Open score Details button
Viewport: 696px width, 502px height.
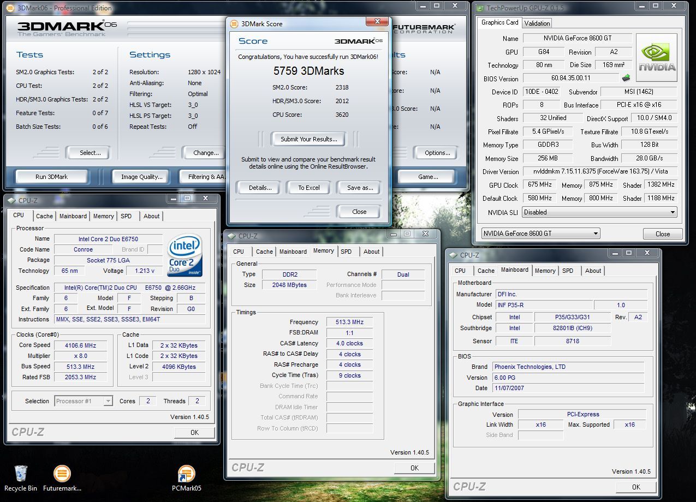260,188
